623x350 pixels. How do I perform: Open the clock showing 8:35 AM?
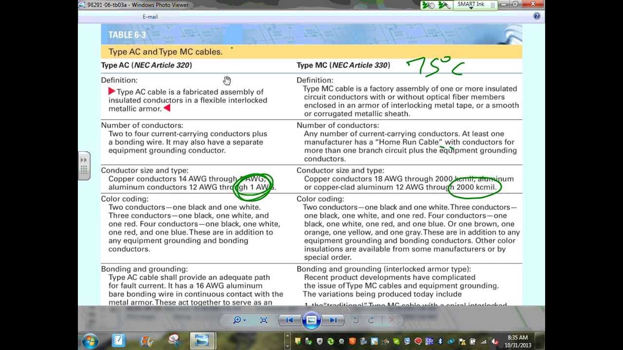click(517, 341)
